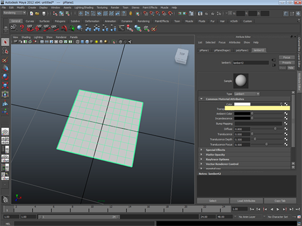Select the Lasso tool
302x226 pixels.
pos(5,51)
